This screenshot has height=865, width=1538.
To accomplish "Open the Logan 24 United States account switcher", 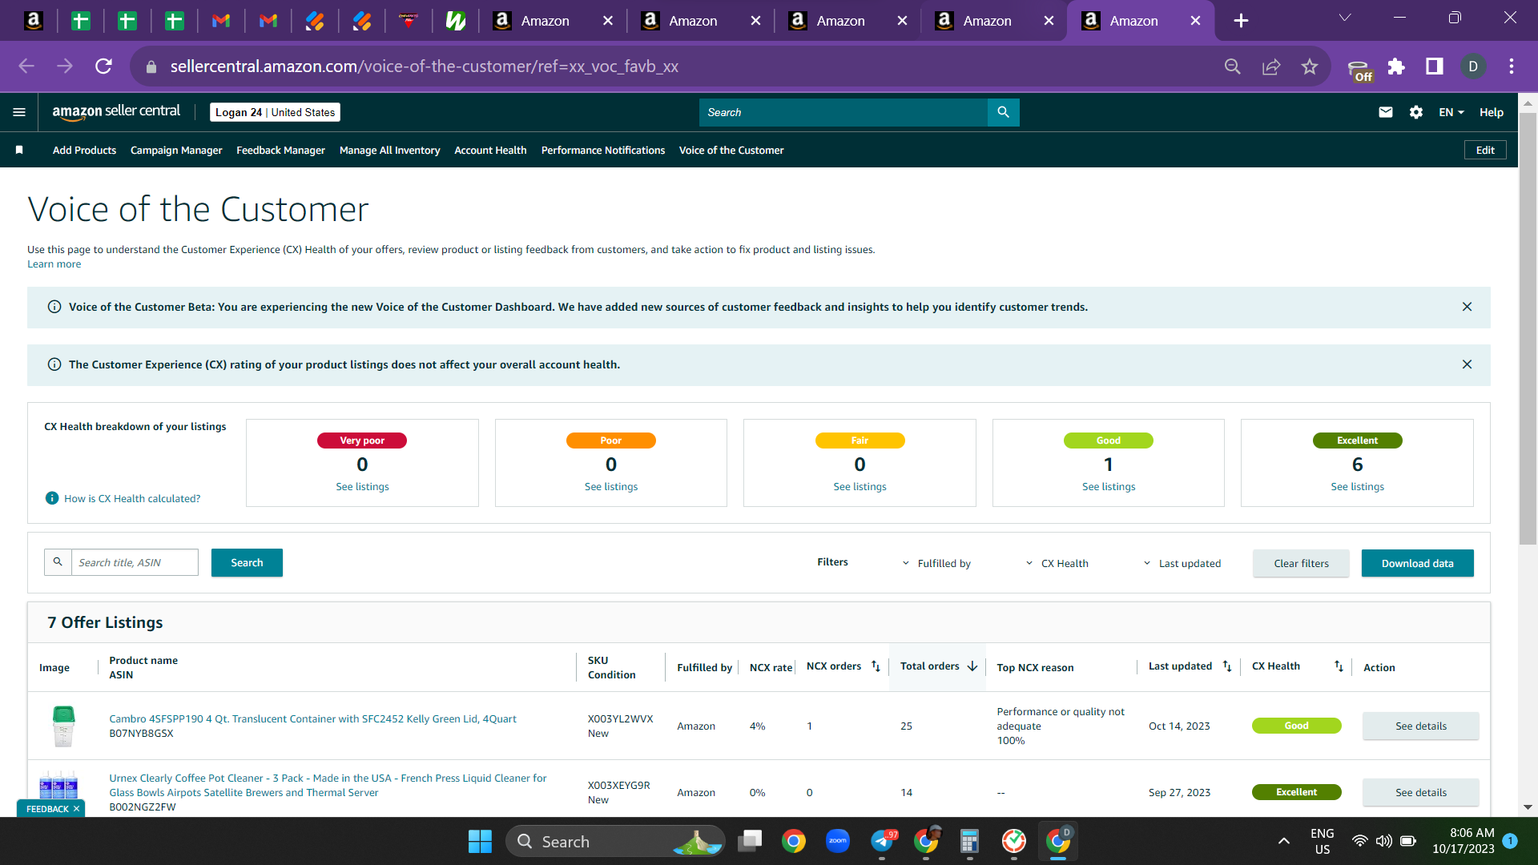I will coord(275,112).
